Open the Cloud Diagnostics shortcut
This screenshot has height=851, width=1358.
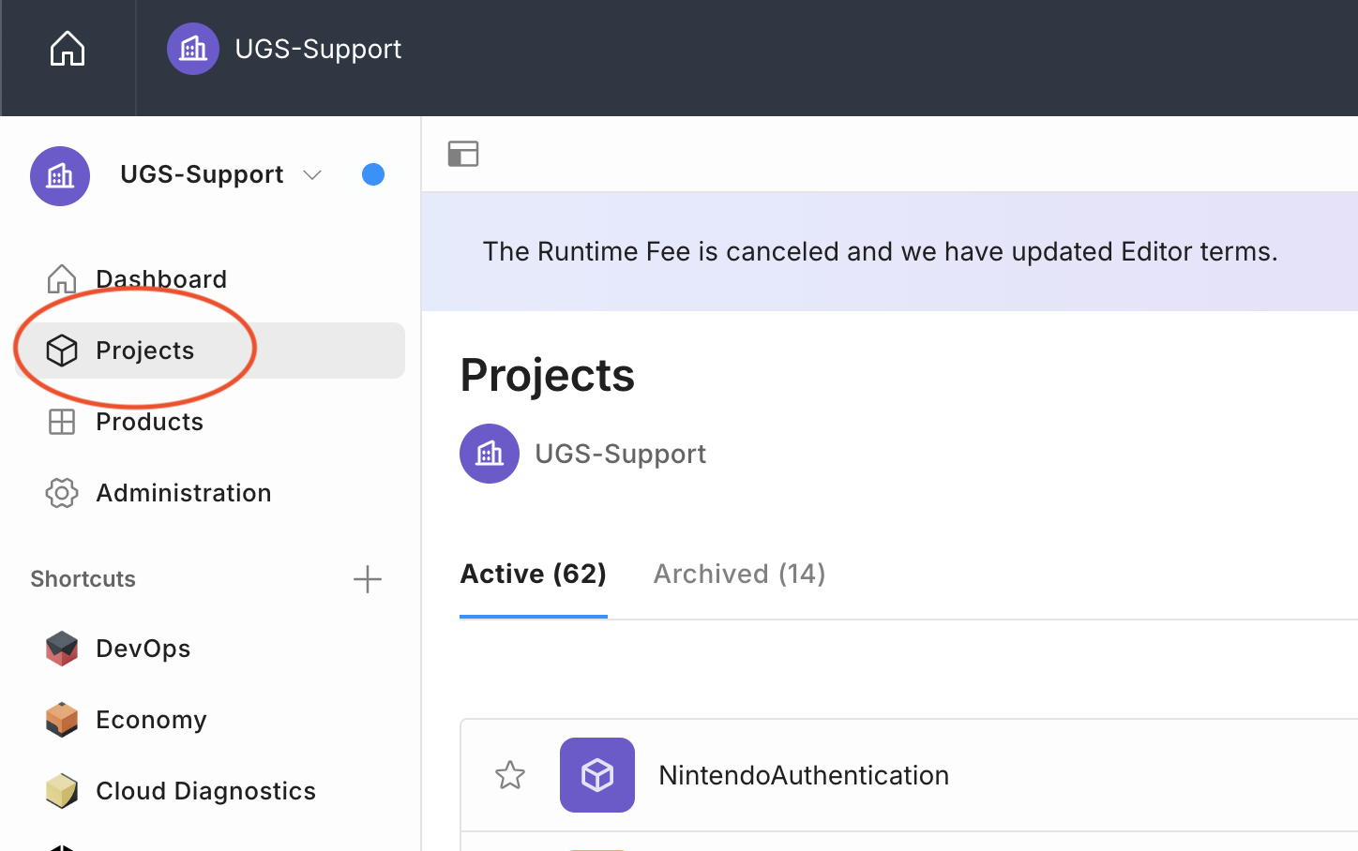210,791
